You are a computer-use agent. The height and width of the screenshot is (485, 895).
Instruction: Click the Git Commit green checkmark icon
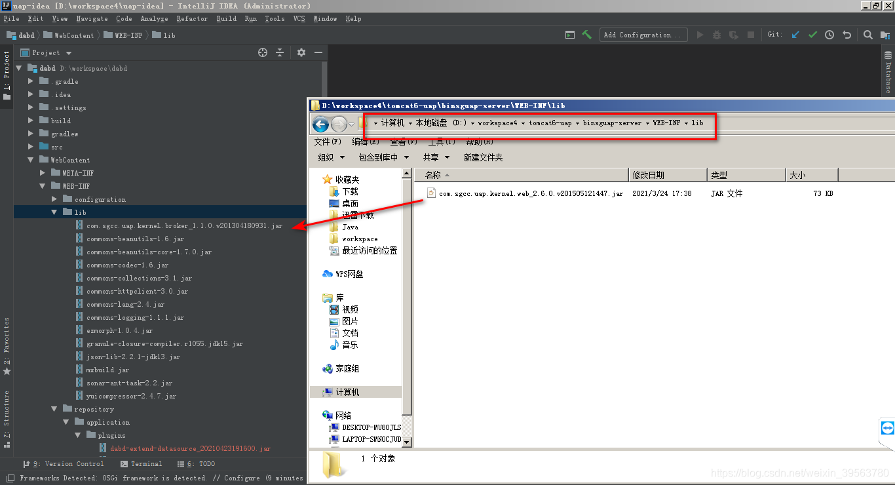pyautogui.click(x=813, y=35)
